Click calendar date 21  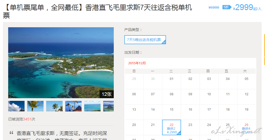(x=153, y=125)
